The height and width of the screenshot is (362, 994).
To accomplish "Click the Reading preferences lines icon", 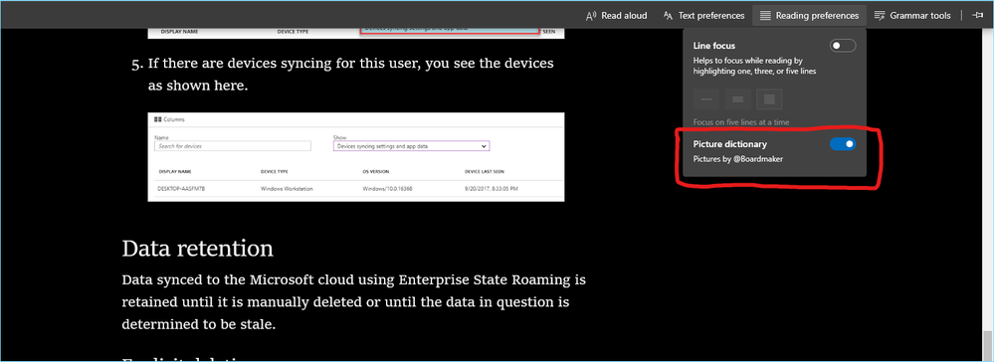I will pos(765,15).
